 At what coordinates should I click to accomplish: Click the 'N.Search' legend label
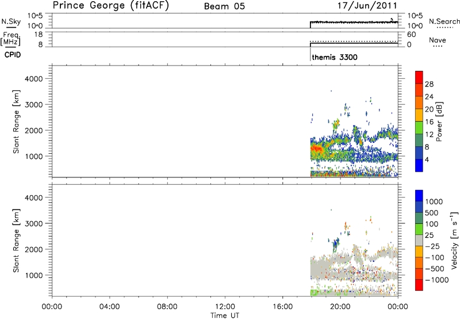point(444,21)
